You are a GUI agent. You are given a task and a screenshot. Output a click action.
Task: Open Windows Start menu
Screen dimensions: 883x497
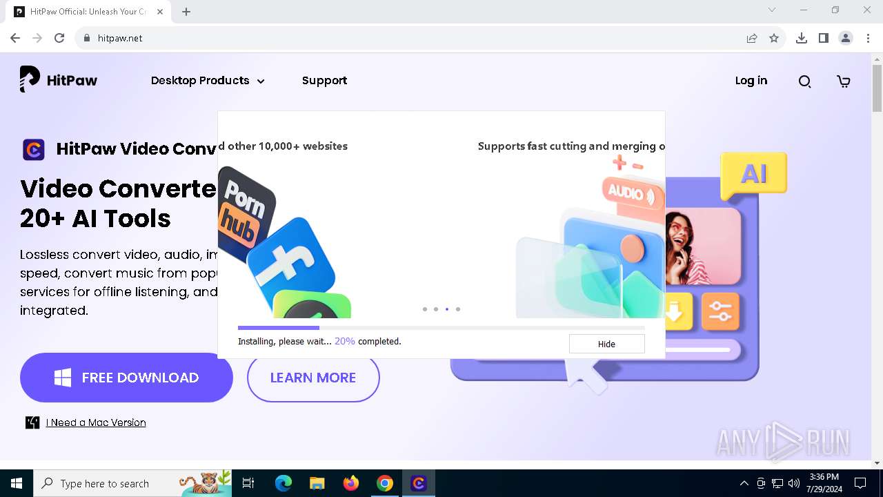tap(17, 483)
